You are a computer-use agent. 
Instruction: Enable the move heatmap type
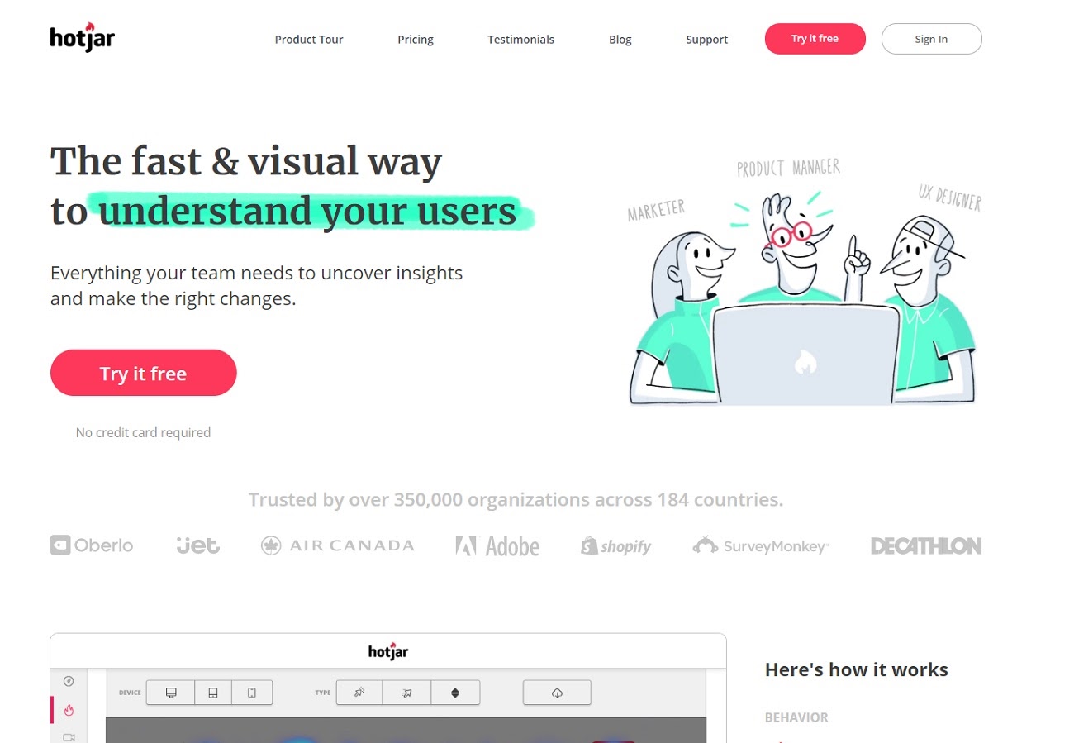(407, 693)
